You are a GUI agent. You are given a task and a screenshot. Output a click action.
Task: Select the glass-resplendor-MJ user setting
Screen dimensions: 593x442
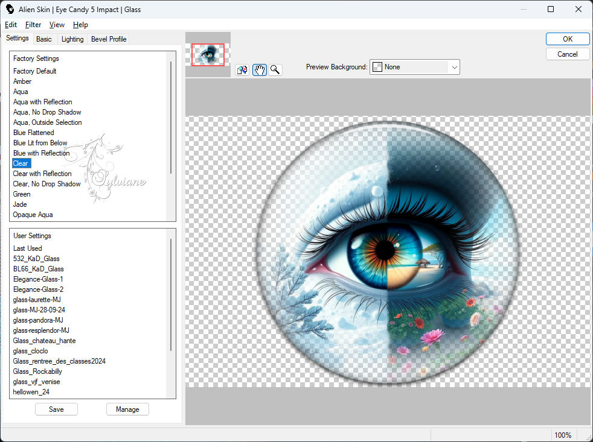click(x=41, y=330)
